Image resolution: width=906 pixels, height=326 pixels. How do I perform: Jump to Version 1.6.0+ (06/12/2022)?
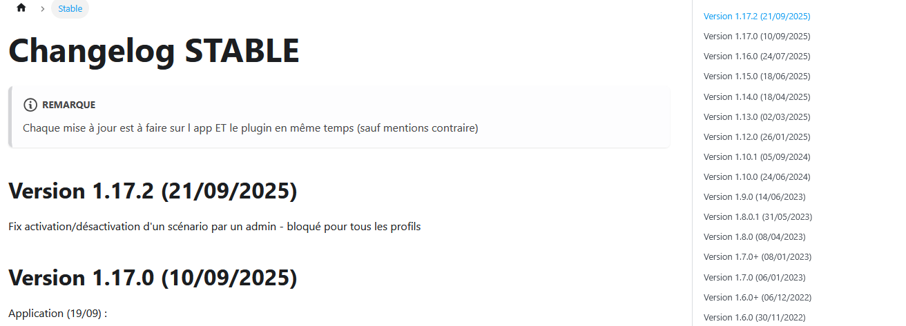pyautogui.click(x=757, y=297)
